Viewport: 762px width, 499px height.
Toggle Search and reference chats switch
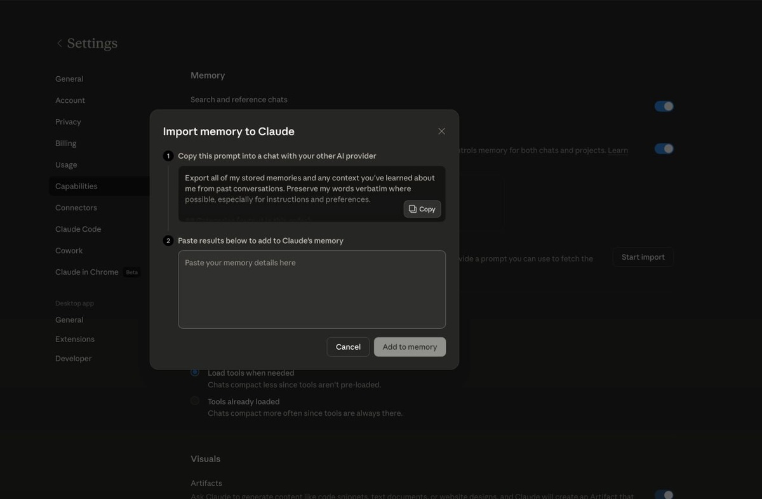point(664,106)
